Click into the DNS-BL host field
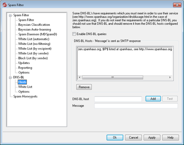This screenshot has height=145, width=184. pyautogui.click(x=118, y=99)
